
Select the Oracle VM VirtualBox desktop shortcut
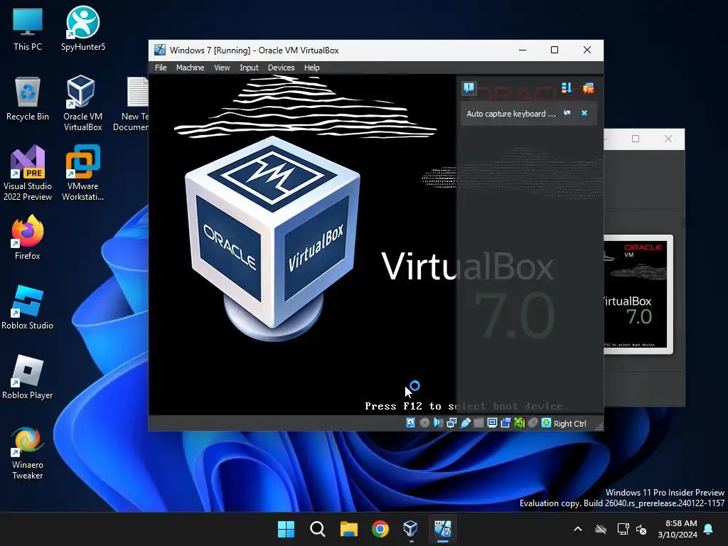tap(82, 103)
